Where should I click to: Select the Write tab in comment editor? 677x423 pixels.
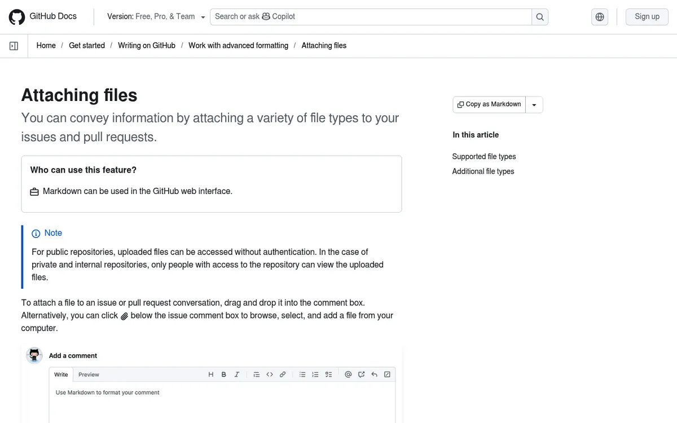coord(61,374)
